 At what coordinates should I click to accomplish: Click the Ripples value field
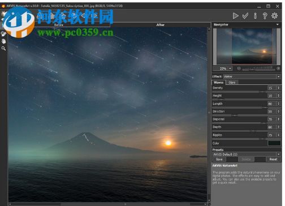click(272, 135)
